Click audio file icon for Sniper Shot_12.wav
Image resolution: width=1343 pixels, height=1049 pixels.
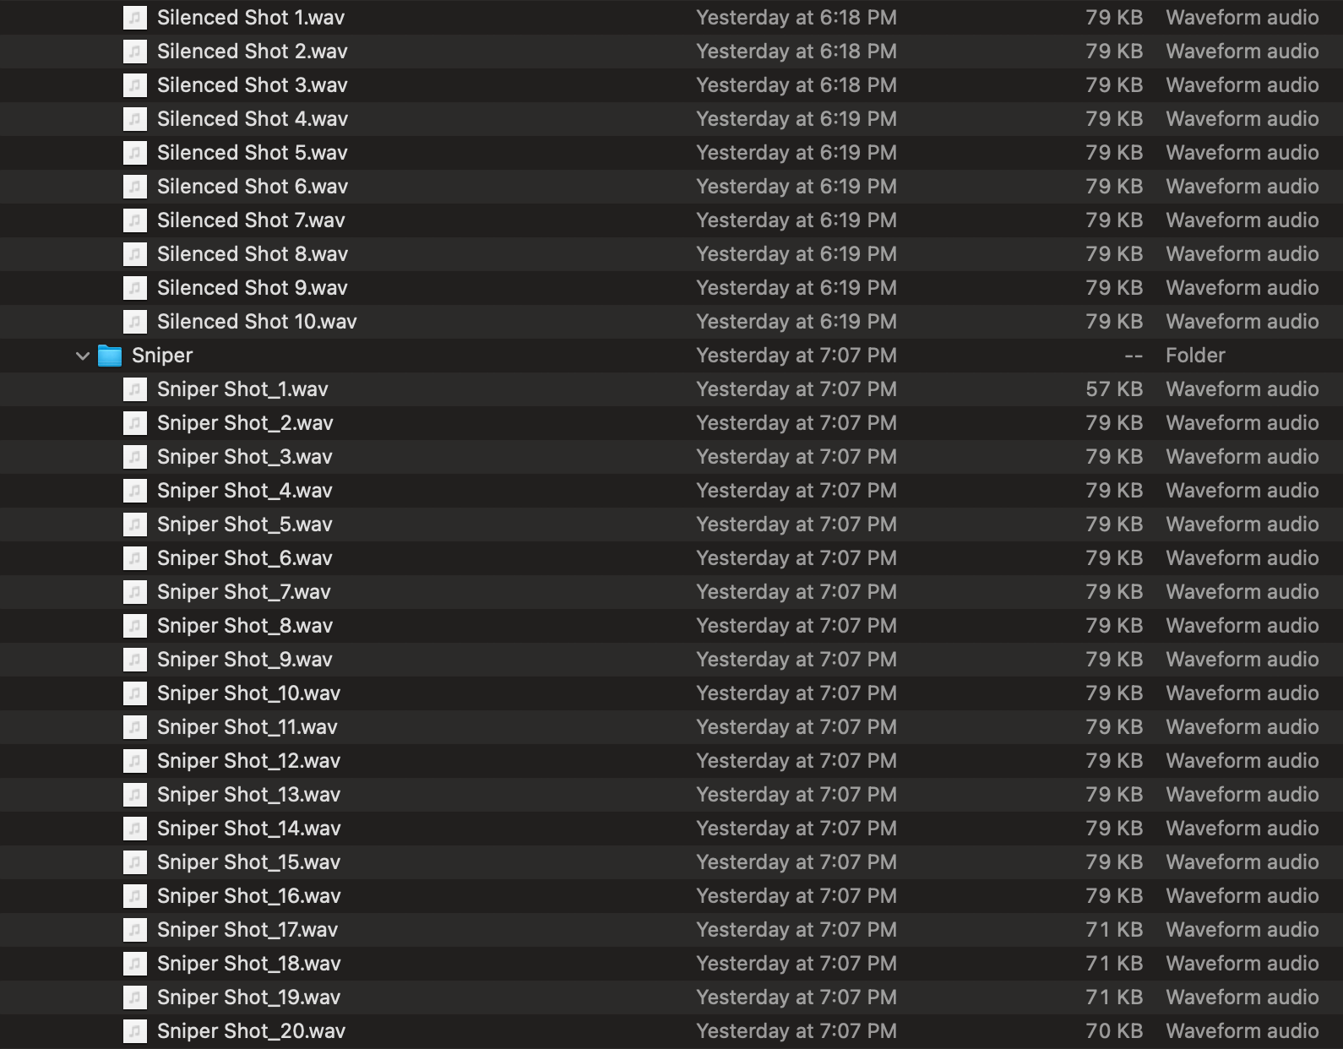click(x=135, y=761)
